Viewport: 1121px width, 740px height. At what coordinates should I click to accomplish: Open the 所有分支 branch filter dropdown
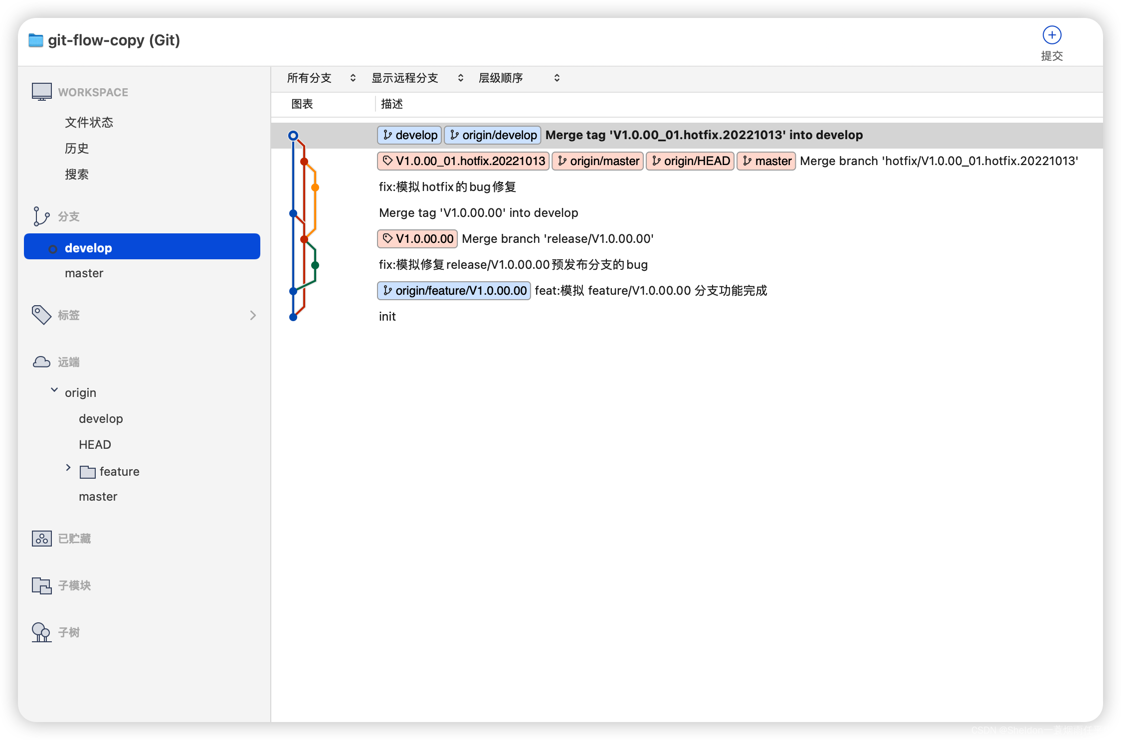(x=321, y=78)
